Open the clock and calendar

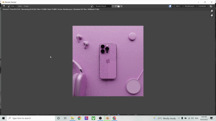pyautogui.click(x=204, y=118)
